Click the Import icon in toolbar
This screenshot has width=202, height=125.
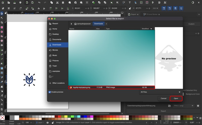click(x=27, y=3)
